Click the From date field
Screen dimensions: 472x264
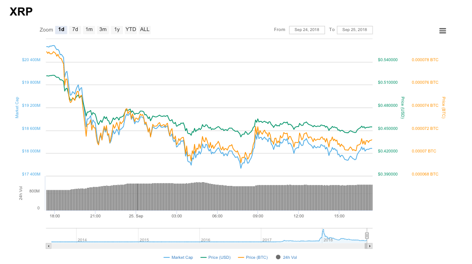click(307, 30)
